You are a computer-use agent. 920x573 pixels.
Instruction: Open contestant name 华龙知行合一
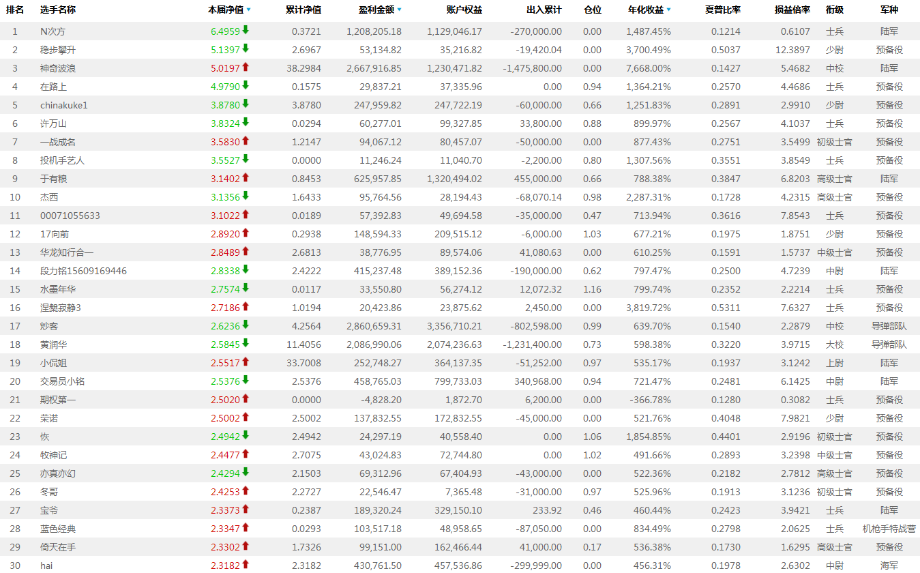67,252
